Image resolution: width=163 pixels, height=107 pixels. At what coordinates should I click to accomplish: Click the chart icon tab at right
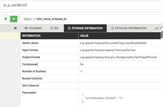tap(157, 28)
